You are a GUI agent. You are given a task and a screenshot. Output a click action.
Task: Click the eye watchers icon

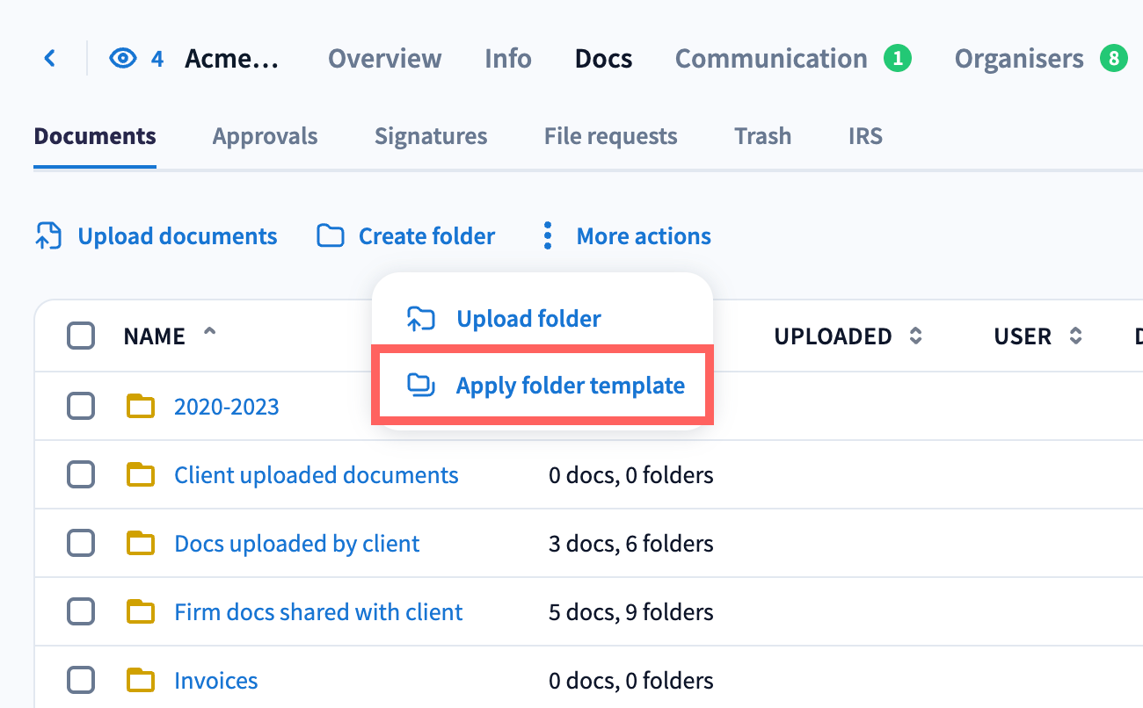123,59
